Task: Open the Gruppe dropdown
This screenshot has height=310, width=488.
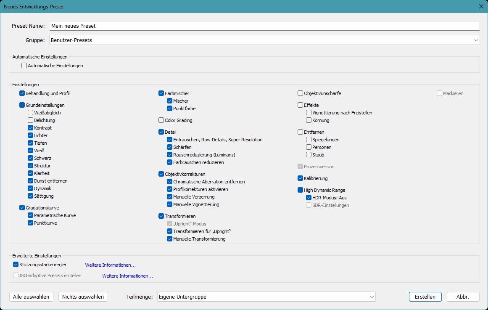Action: coord(264,40)
